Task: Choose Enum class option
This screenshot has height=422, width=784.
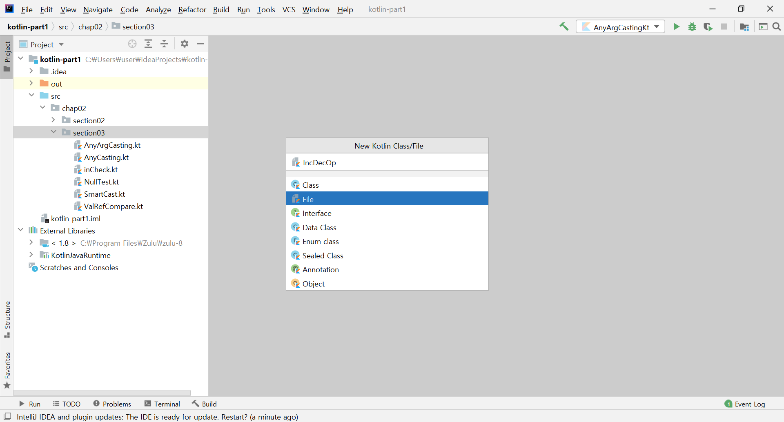Action: coord(387,241)
